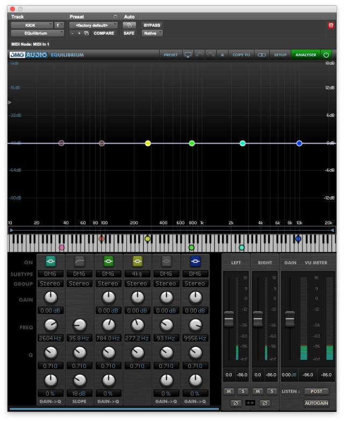This screenshot has width=344, height=421.
Task: Invert phase on the LEFT channel
Action: (235, 403)
